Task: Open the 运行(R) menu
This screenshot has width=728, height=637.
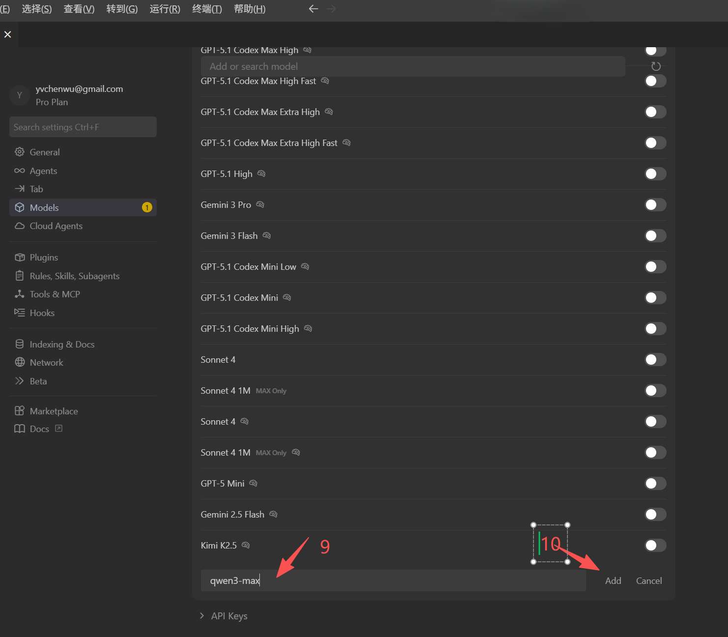Action: tap(164, 8)
